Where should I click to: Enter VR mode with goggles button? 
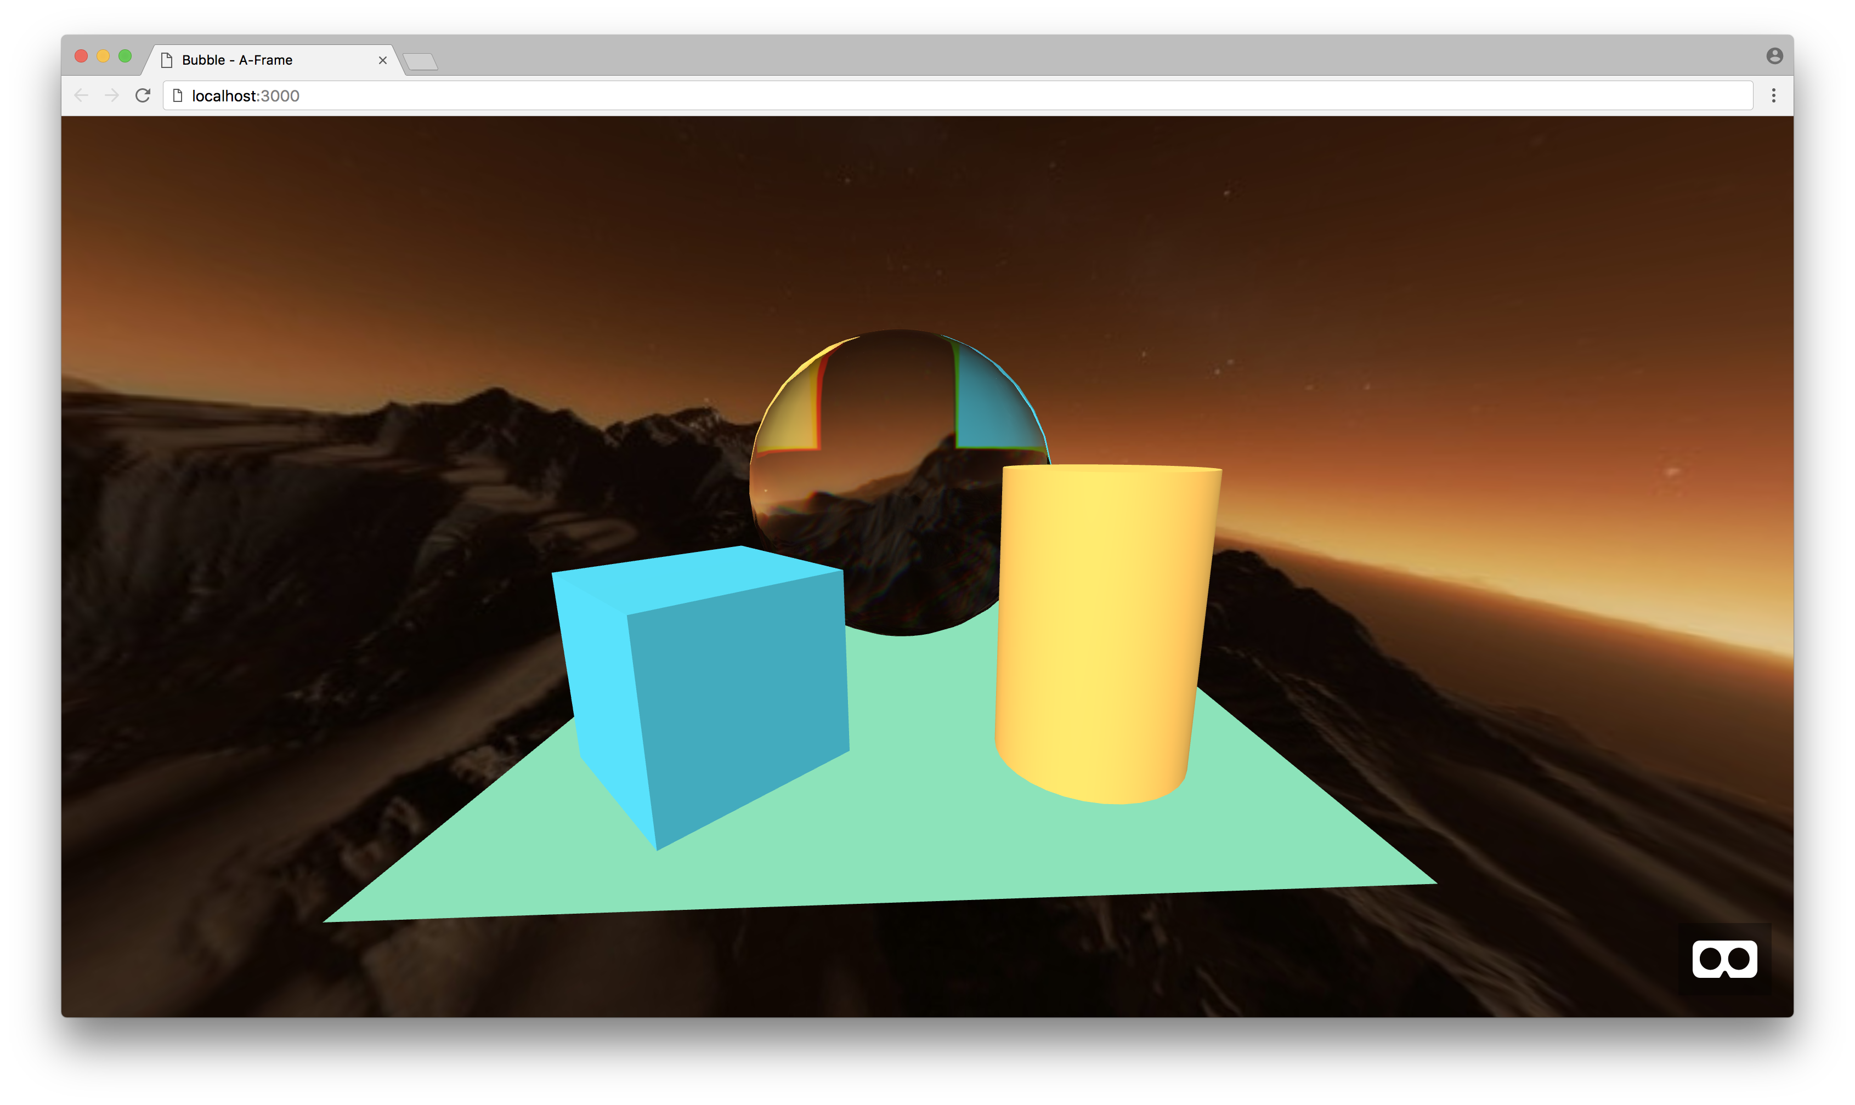[x=1724, y=958]
